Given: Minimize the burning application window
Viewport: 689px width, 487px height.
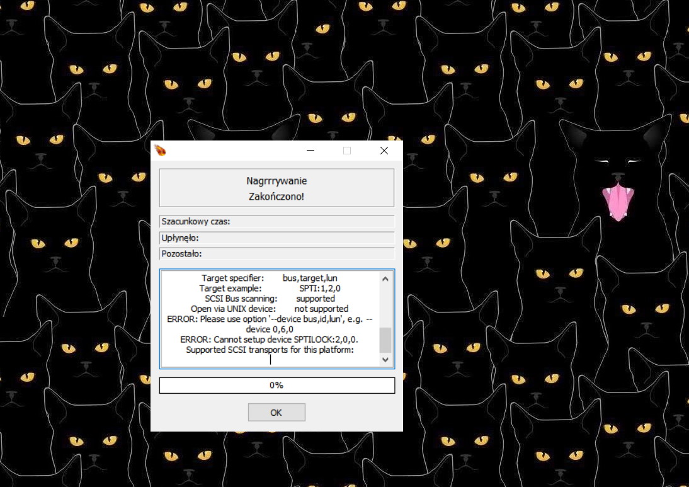Looking at the screenshot, I should coord(310,151).
